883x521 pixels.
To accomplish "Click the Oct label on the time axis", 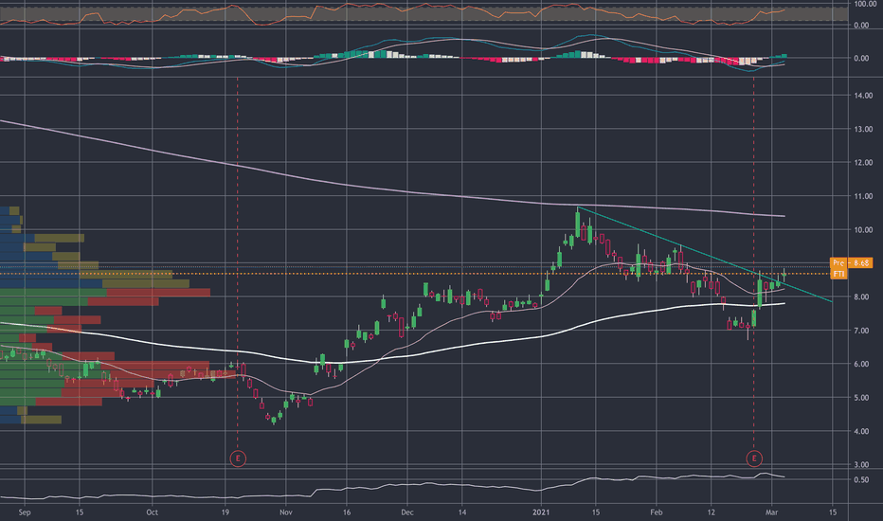I will point(152,512).
